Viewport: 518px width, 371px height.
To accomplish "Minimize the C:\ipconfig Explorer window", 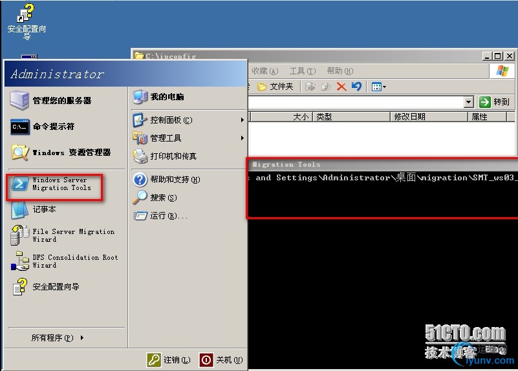I will 486,56.
